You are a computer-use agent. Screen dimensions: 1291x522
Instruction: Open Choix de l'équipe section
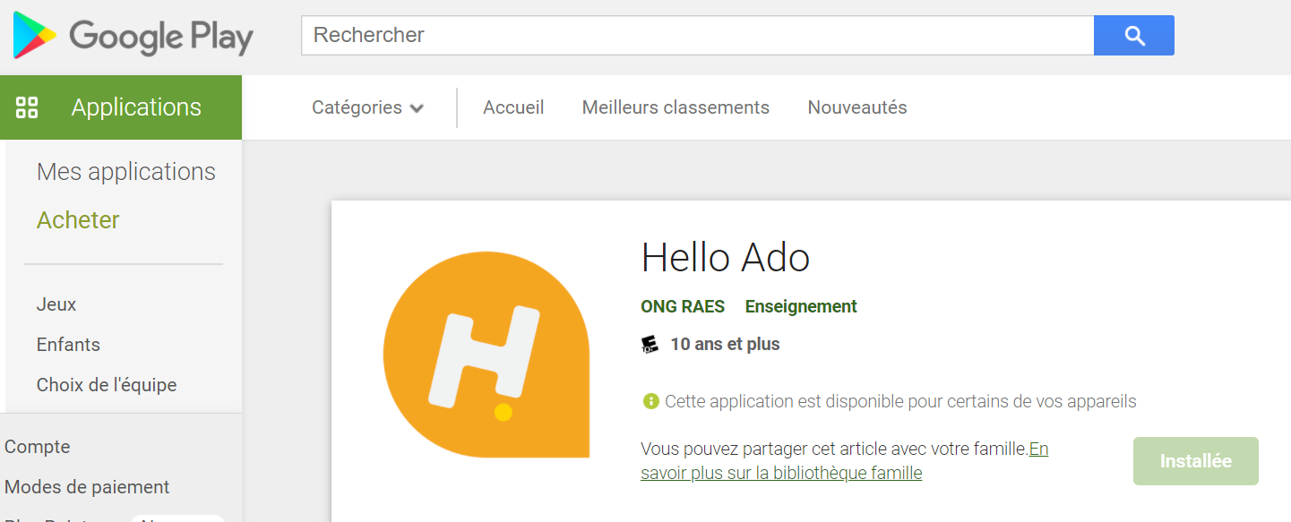click(107, 385)
